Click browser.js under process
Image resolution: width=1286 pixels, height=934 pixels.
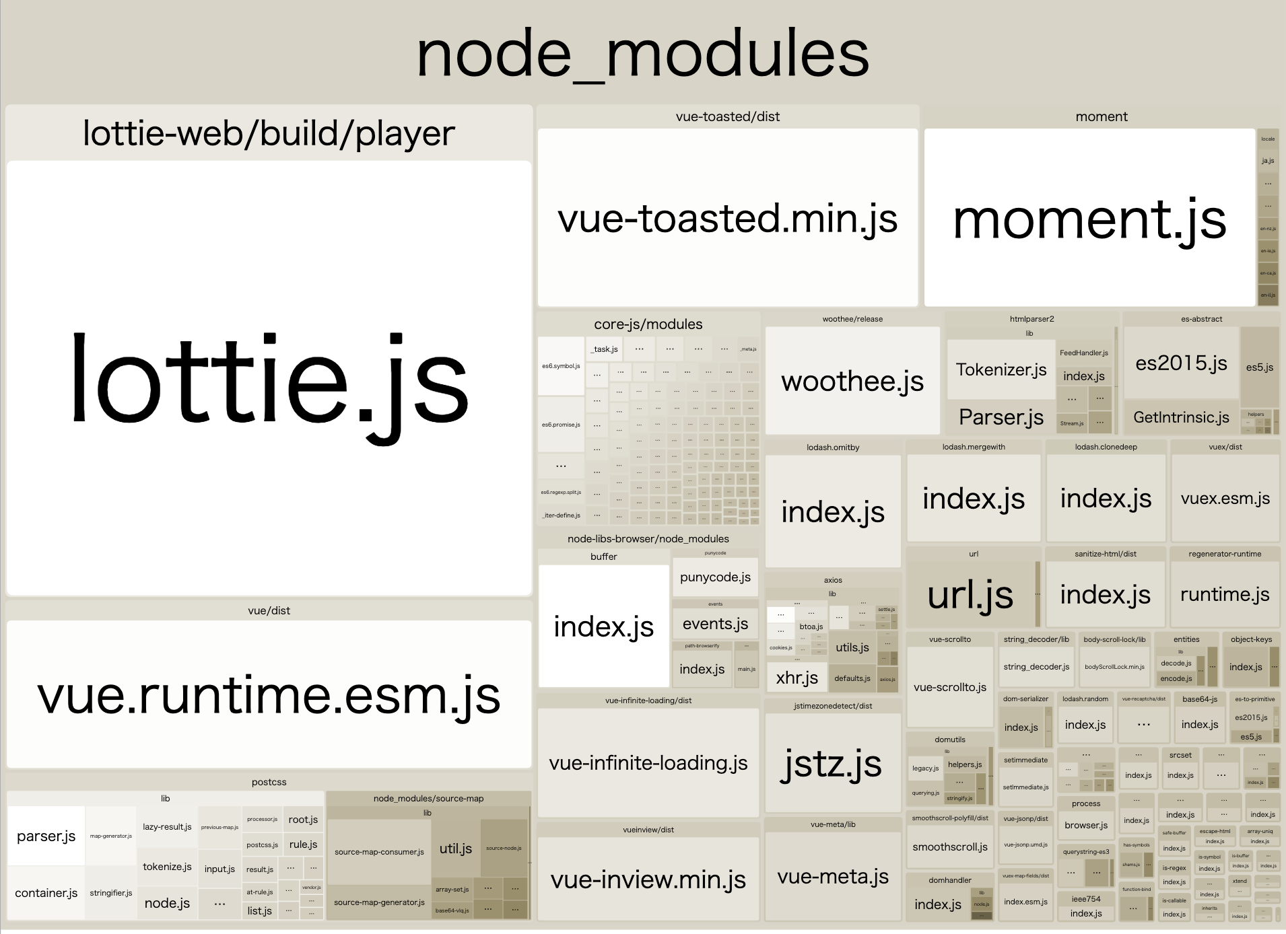1086,825
